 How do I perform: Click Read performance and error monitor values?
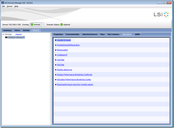75,85
